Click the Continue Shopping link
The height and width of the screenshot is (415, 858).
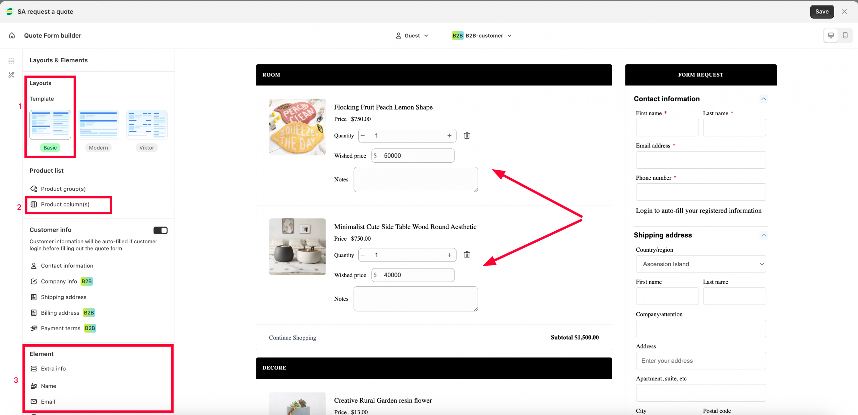pyautogui.click(x=292, y=338)
